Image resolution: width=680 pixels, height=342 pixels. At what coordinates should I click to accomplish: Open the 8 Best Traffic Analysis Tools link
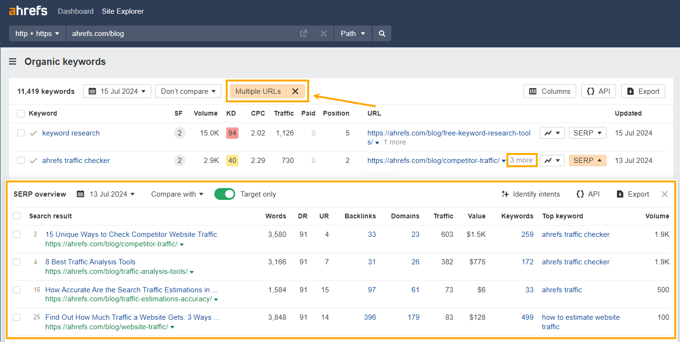pos(90,262)
